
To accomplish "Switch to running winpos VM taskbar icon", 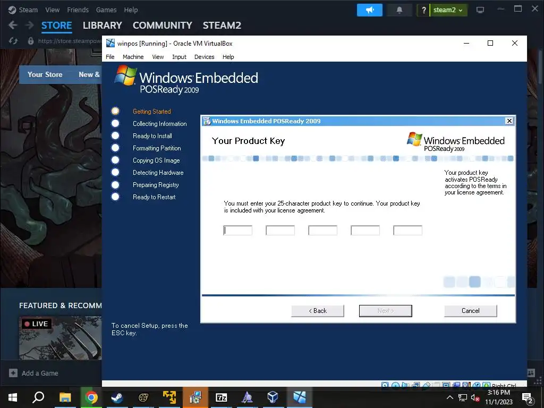I will 299,397.
